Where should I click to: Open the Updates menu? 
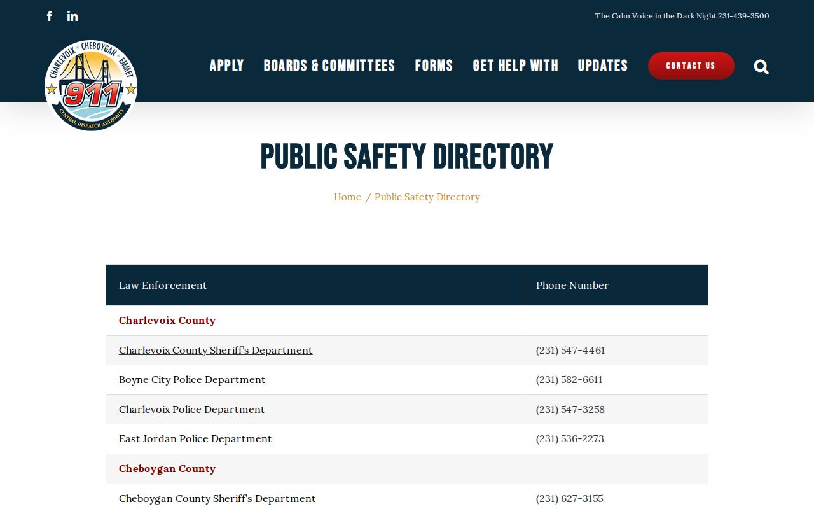(x=603, y=66)
